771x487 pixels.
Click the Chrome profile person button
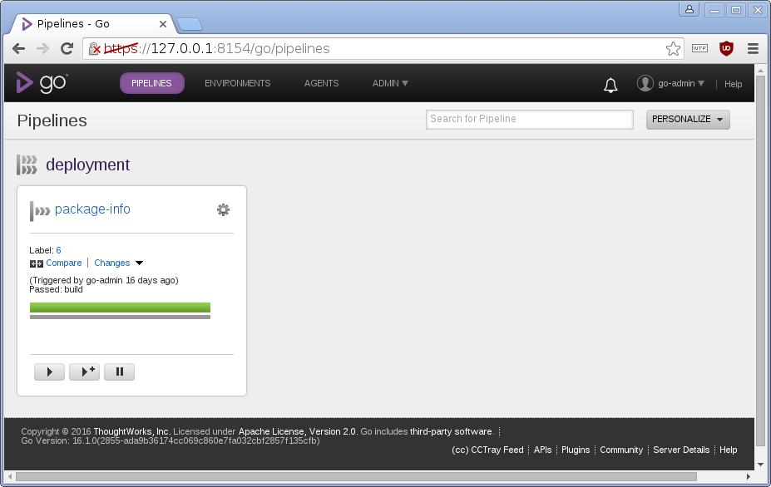click(689, 9)
